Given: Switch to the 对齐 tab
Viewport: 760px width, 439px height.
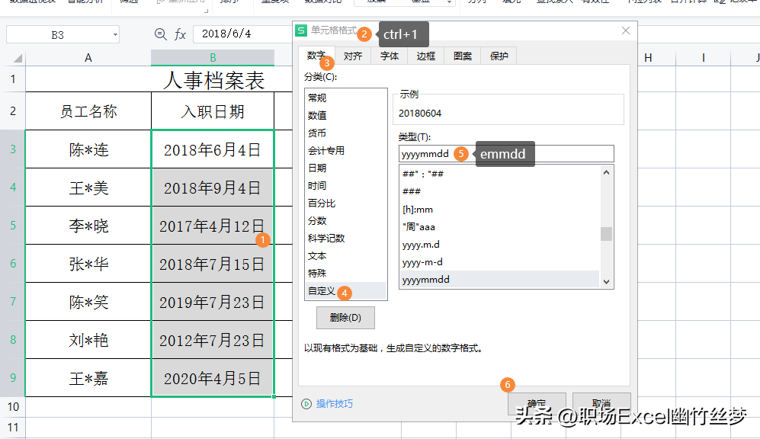Looking at the screenshot, I should click(x=353, y=56).
